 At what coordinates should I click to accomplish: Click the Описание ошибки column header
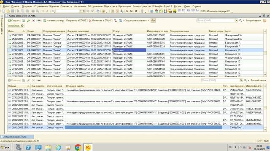(x=143, y=86)
